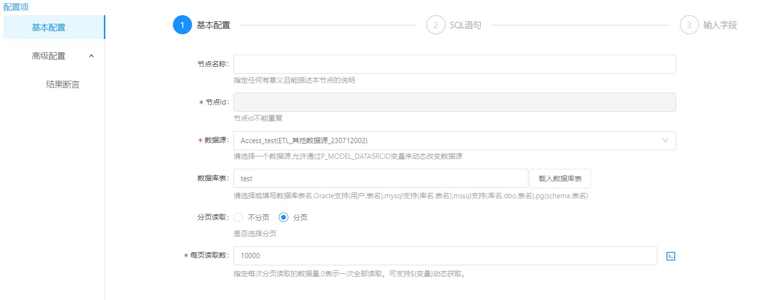Collapse 高级配置 using its chevron arrow
759x300 pixels.
pos(91,56)
